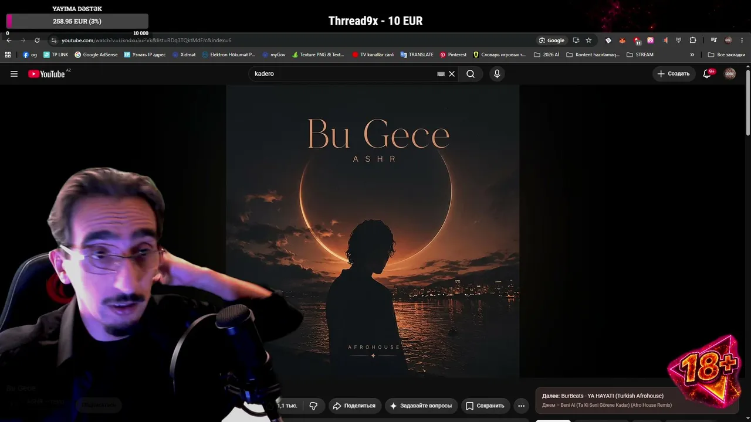Reload the YouTube page
The height and width of the screenshot is (422, 751).
(x=37, y=40)
